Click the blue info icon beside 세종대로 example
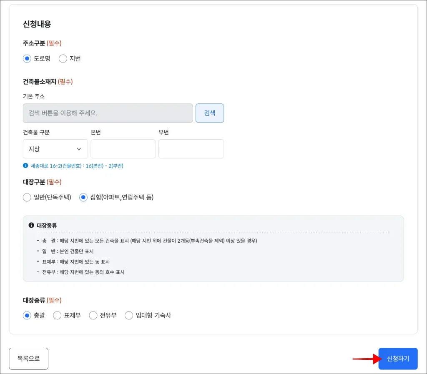Viewport: 427px width, 374px height. (25, 166)
